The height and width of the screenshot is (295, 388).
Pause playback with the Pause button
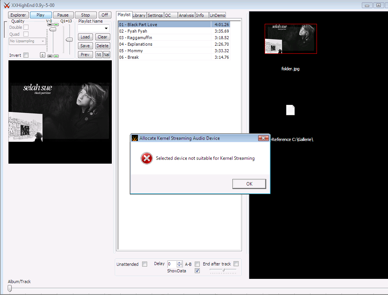(63, 15)
